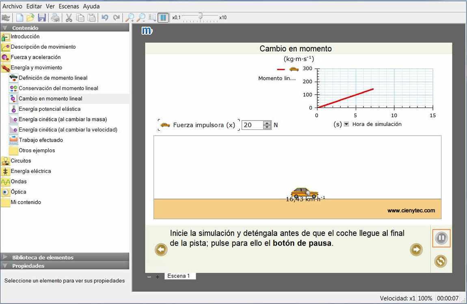Open the Archivo menu
The width and height of the screenshot is (467, 304).
(12, 6)
